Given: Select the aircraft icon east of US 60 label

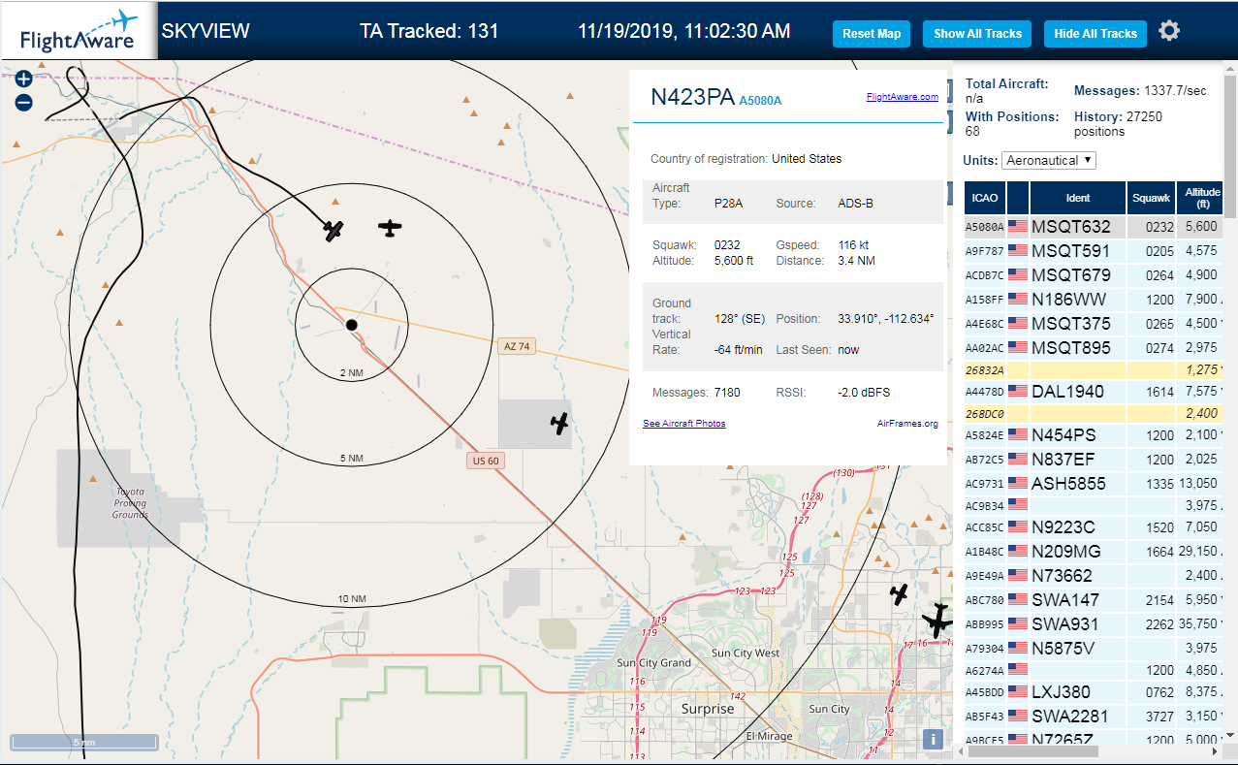Looking at the screenshot, I should point(559,423).
